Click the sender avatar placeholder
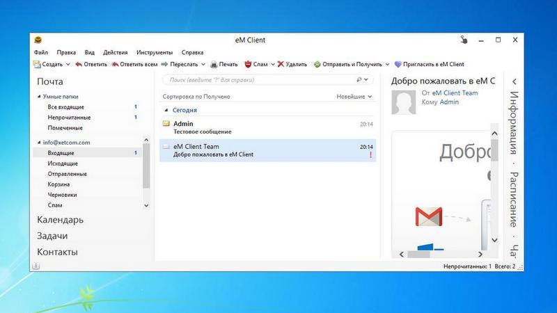The height and width of the screenshot is (313, 557). point(404,102)
